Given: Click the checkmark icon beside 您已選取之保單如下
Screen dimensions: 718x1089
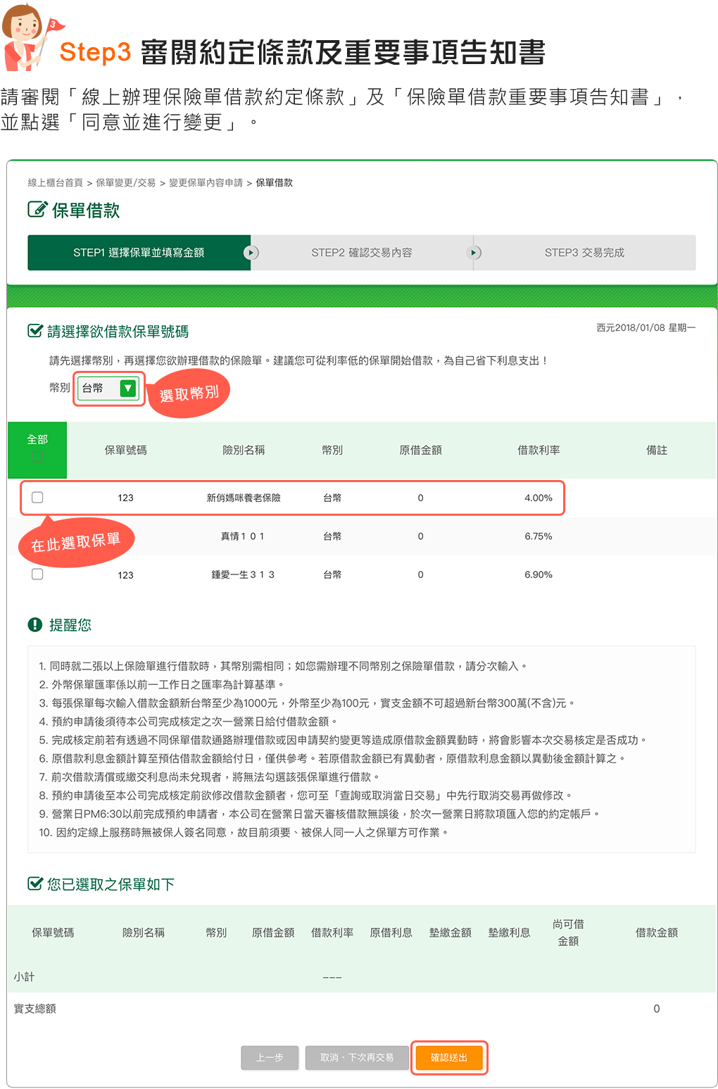Looking at the screenshot, I should pyautogui.click(x=35, y=883).
